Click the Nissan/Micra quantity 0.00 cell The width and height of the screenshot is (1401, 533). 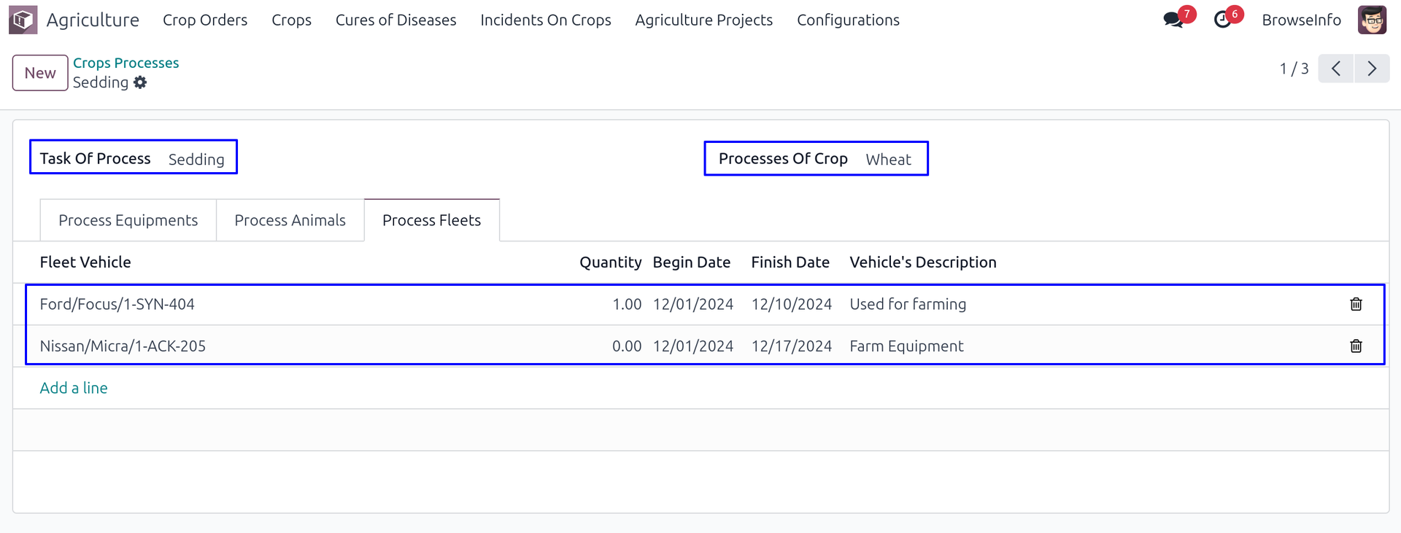[x=626, y=346]
